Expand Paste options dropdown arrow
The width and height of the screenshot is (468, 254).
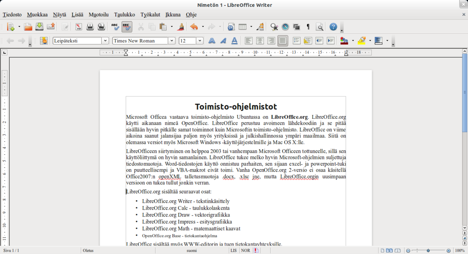[x=172, y=27]
